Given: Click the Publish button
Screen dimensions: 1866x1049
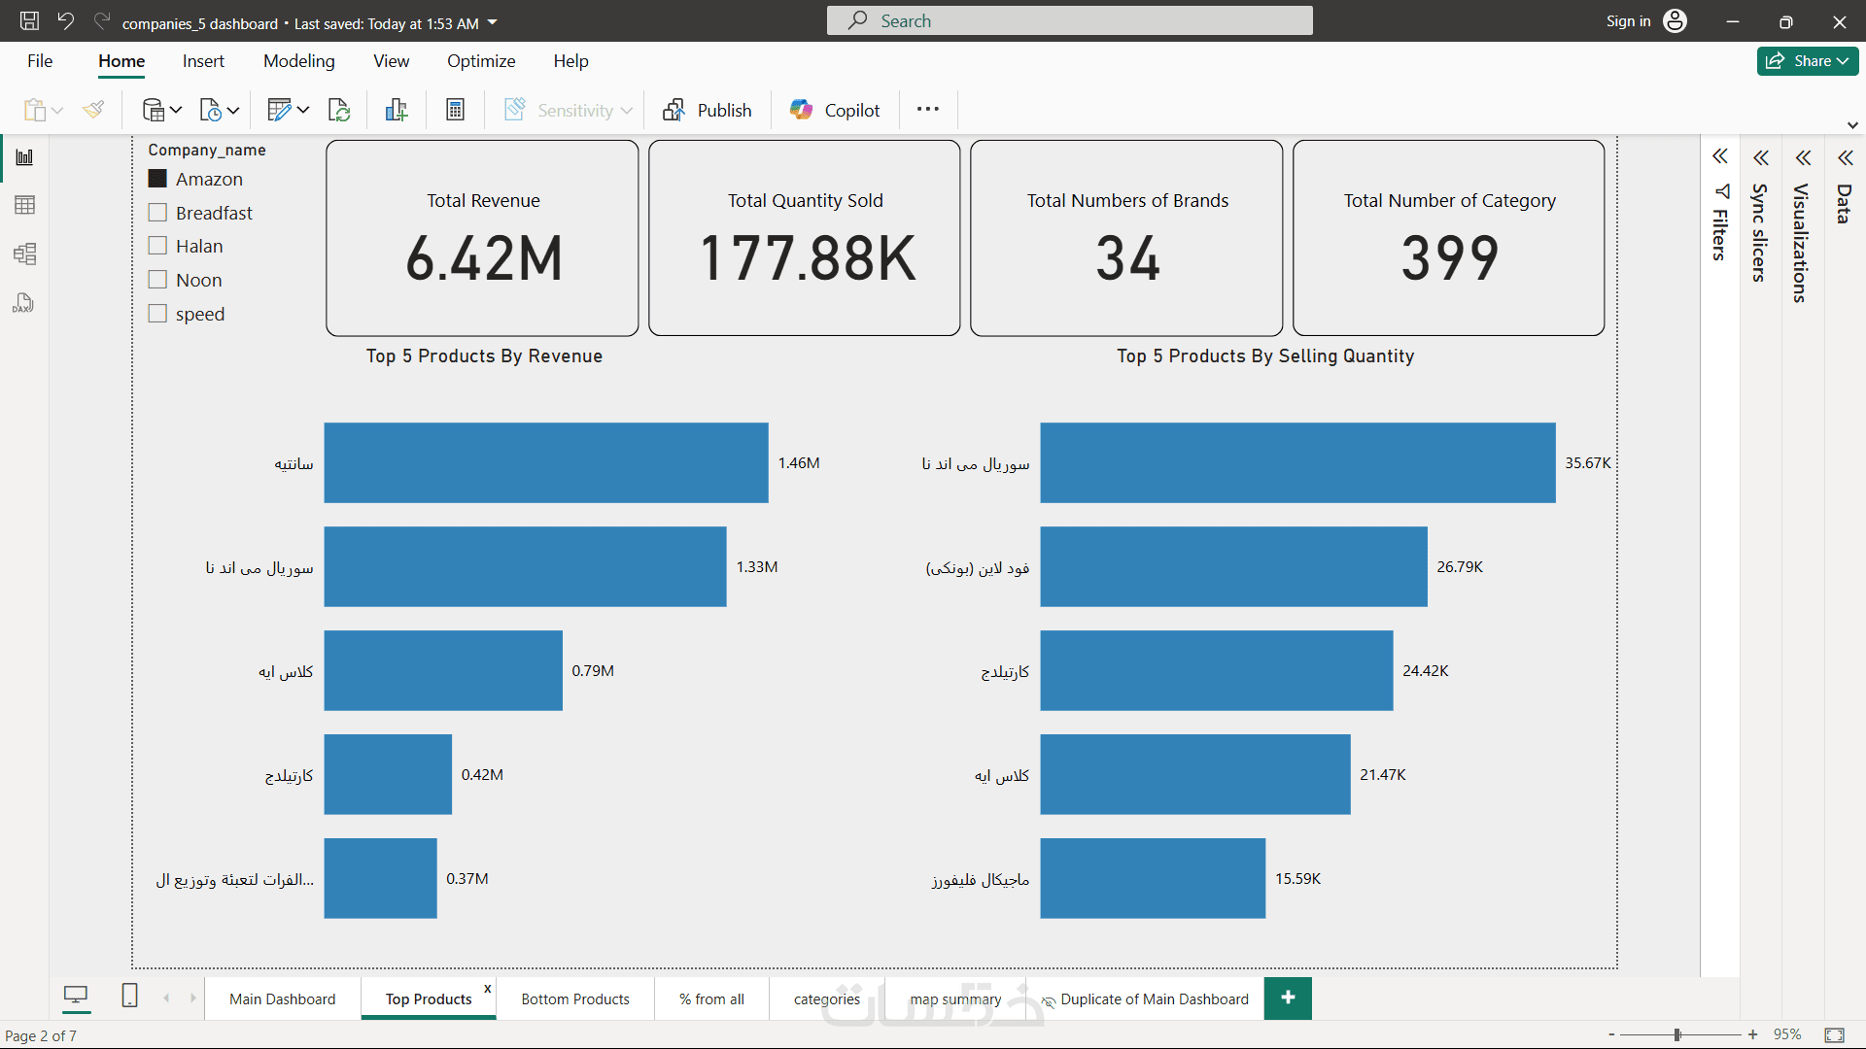Looking at the screenshot, I should pyautogui.click(x=708, y=110).
